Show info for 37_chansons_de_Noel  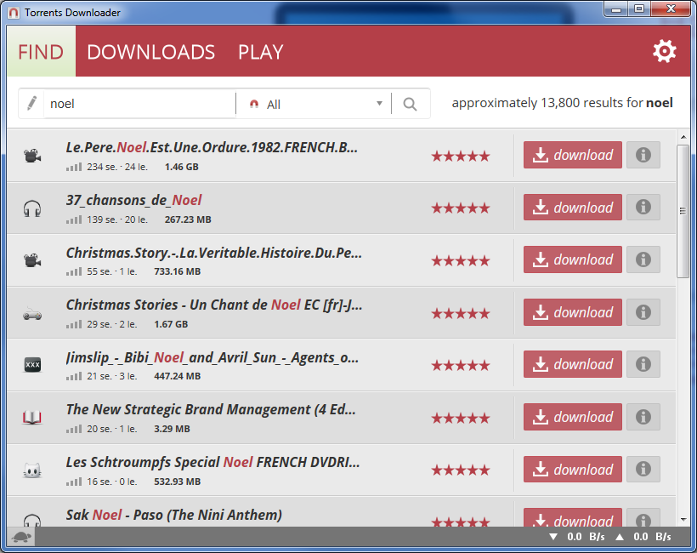click(643, 207)
